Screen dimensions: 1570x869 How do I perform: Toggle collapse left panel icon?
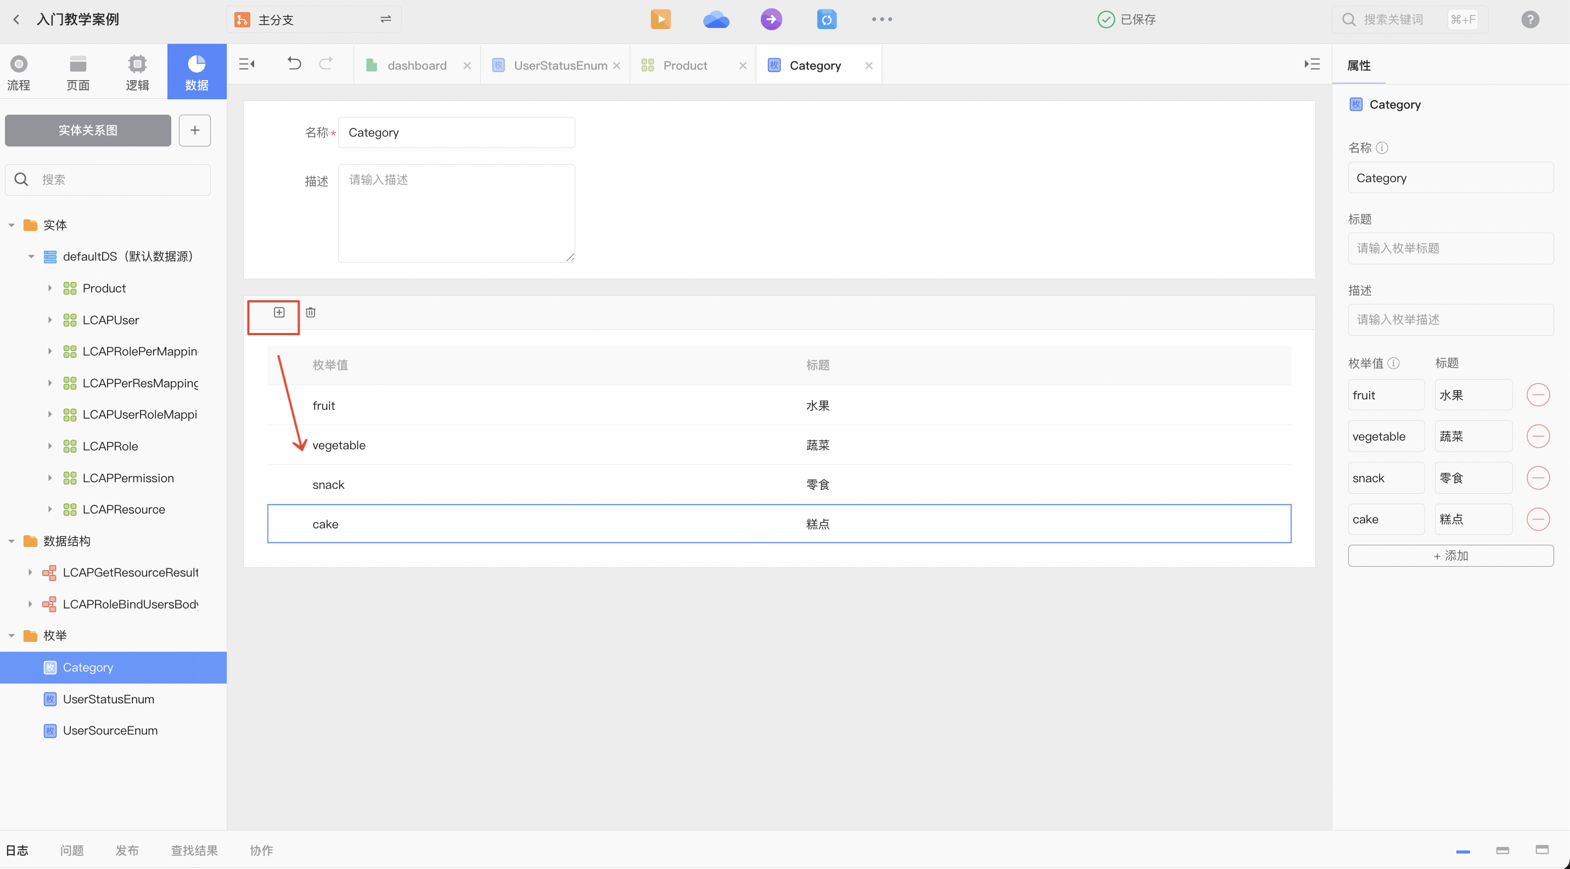[248, 65]
